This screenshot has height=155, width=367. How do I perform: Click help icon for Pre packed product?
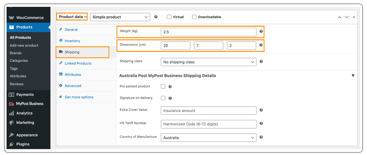170,87
